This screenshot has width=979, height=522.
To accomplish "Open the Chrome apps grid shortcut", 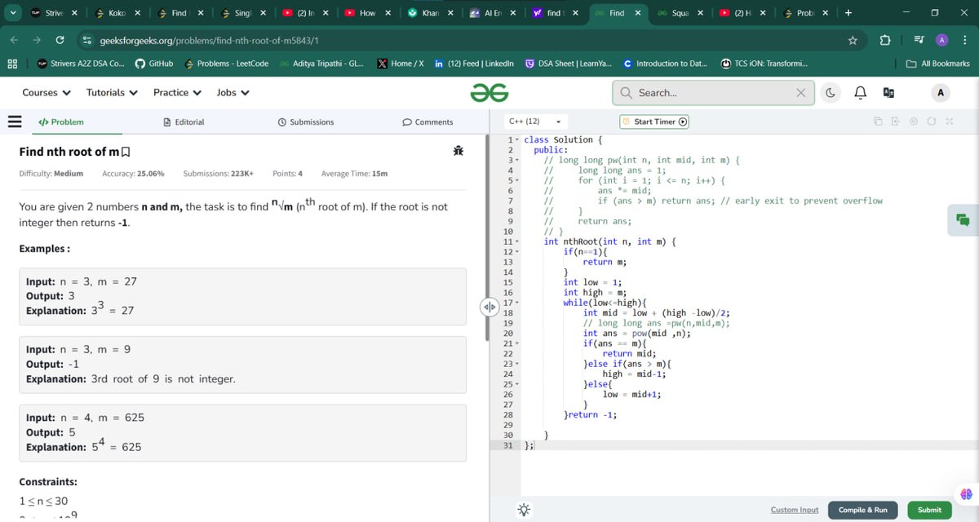I will click(x=12, y=64).
